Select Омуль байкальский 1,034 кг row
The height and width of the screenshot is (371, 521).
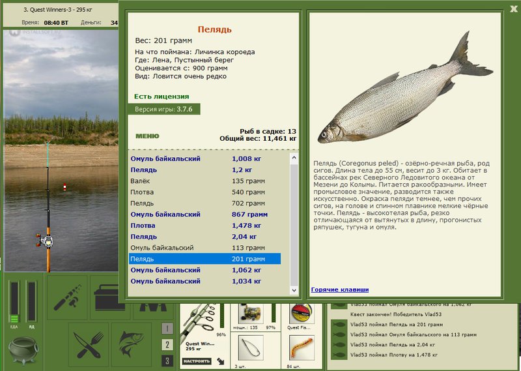204,281
